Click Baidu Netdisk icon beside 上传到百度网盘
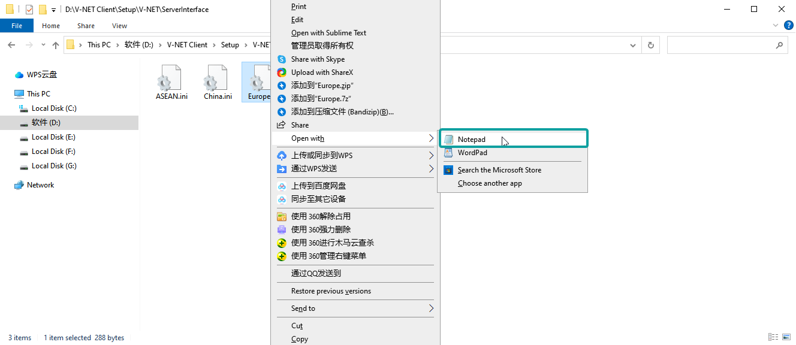Viewport: 796px width, 345px height. pyautogui.click(x=281, y=186)
